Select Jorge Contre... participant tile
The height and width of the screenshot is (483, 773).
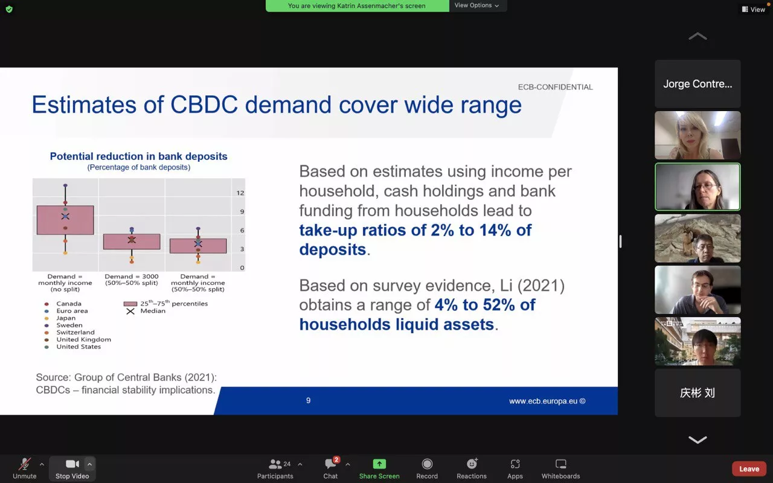tap(698, 84)
